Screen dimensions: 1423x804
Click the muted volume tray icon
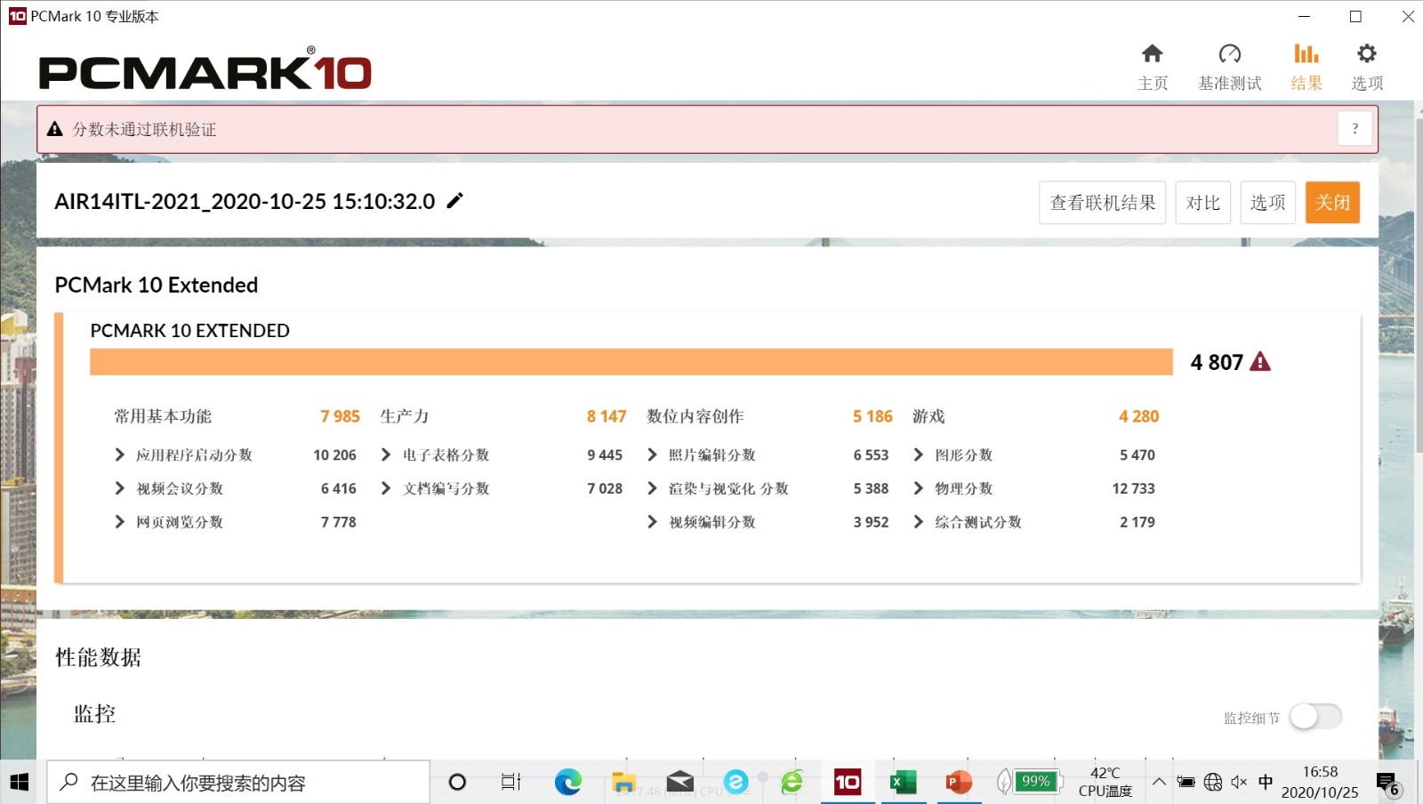1239,783
